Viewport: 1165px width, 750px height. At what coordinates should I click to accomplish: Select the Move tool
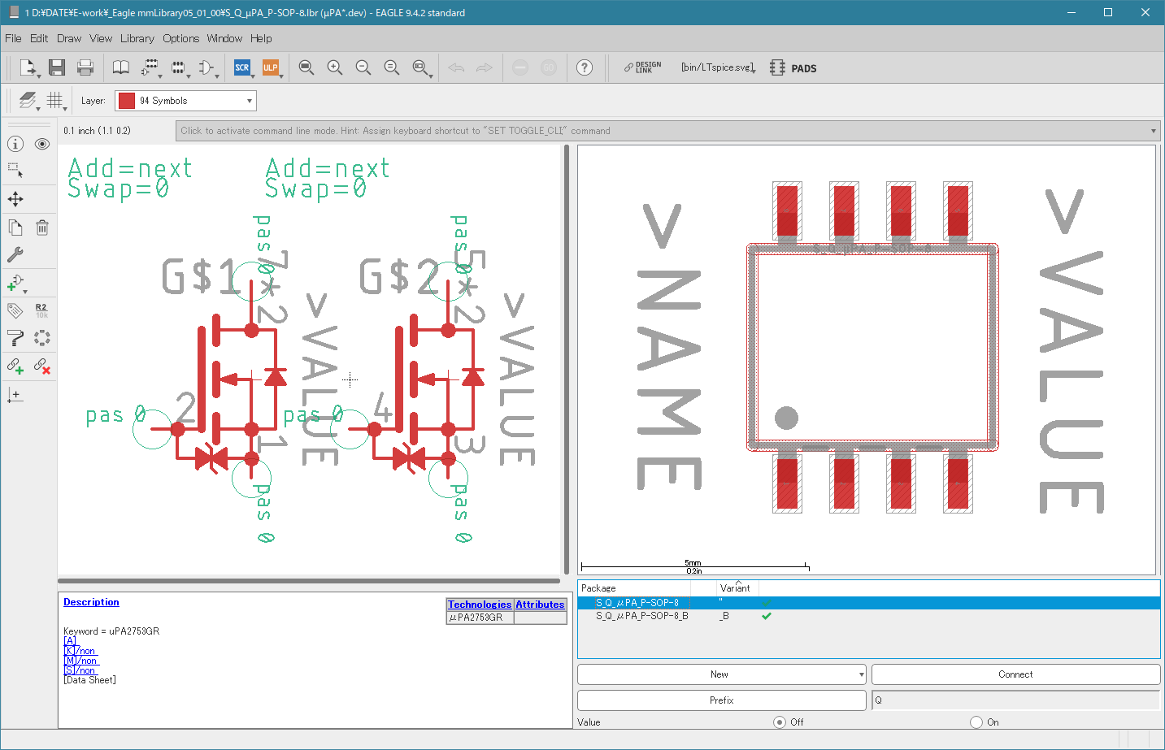click(x=15, y=199)
